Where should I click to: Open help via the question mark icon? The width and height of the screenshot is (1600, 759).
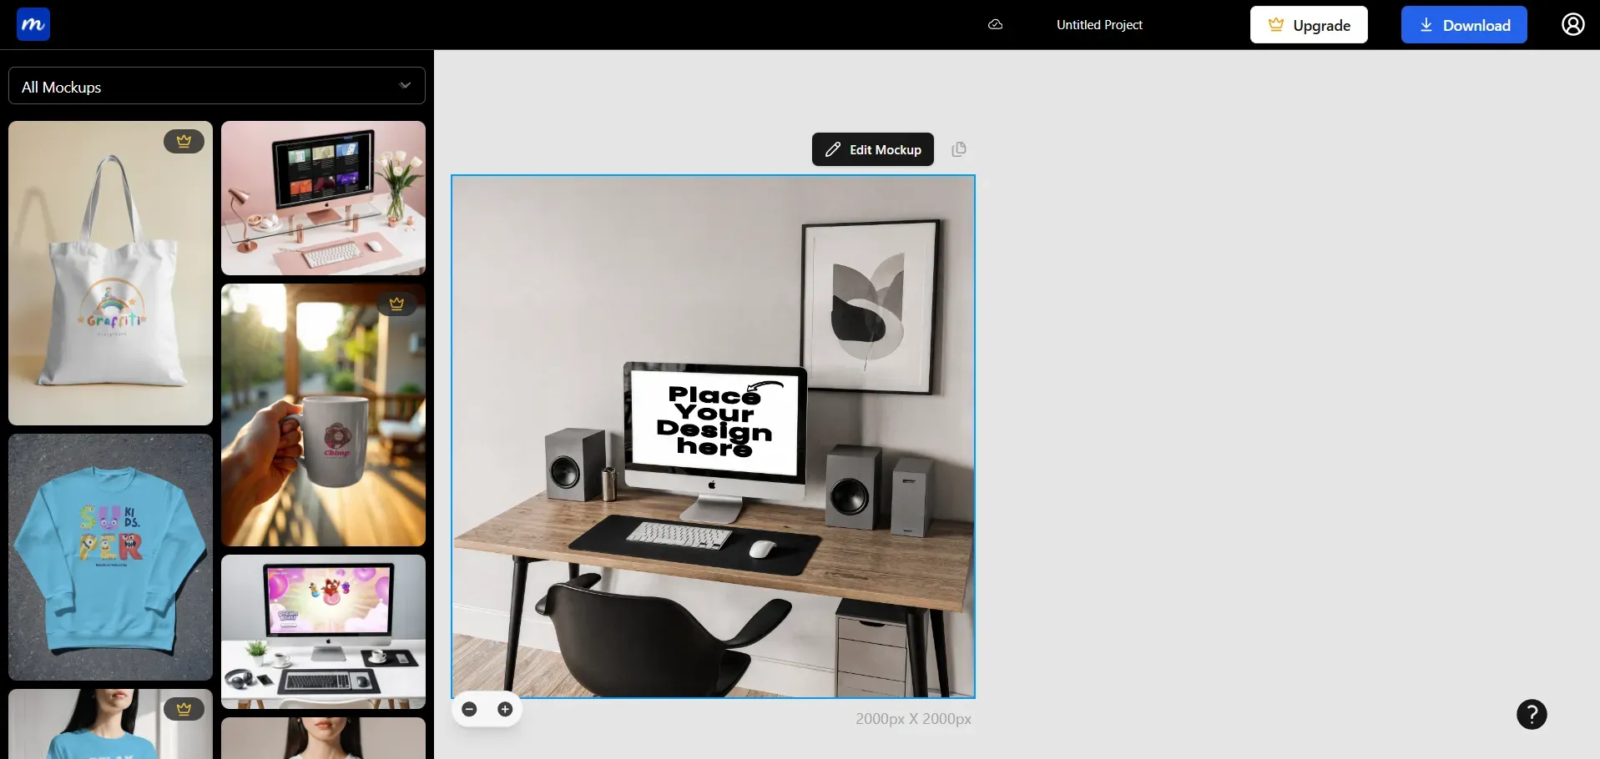click(1532, 714)
